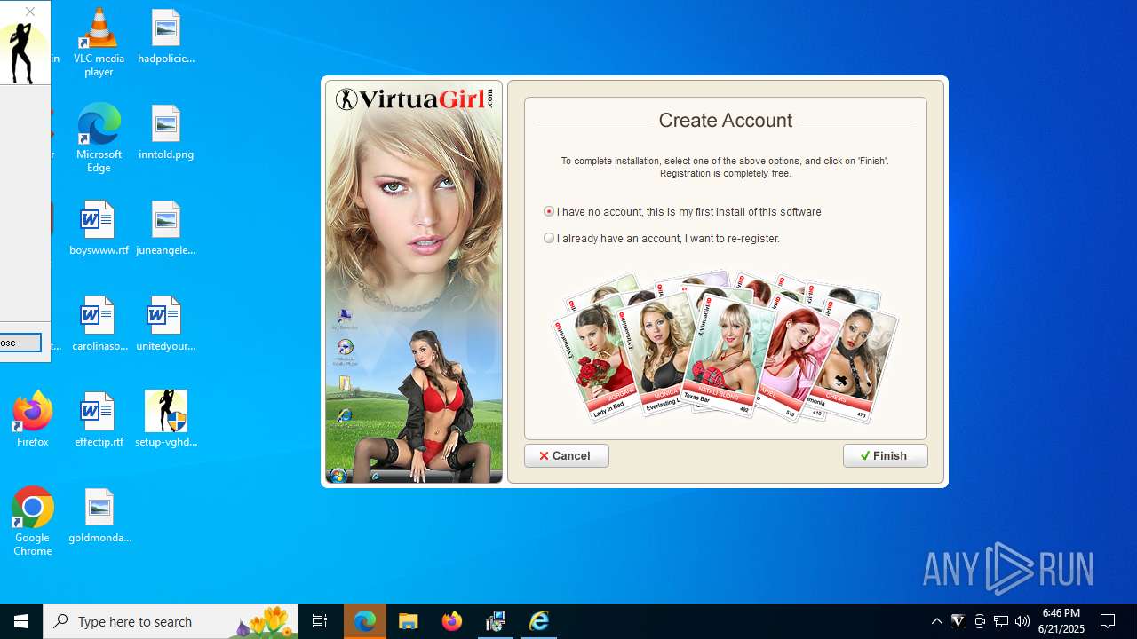
Task: Switch to installer app in taskbar
Action: click(496, 621)
